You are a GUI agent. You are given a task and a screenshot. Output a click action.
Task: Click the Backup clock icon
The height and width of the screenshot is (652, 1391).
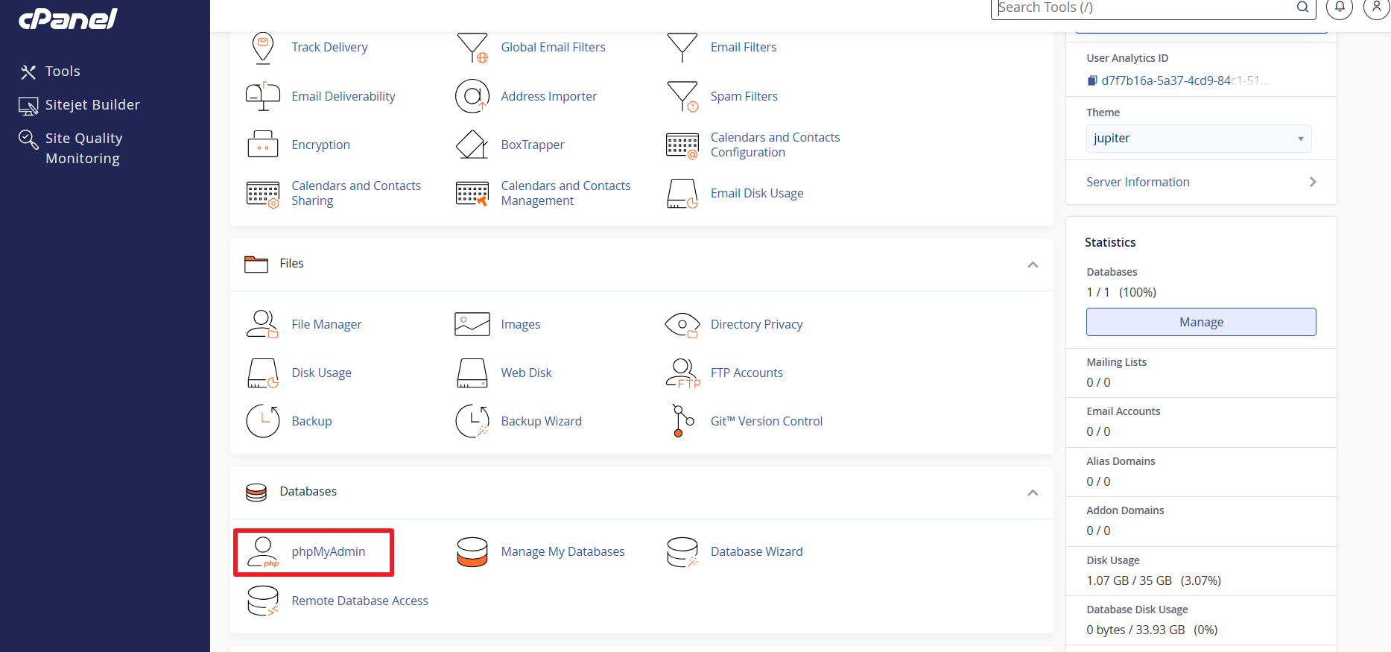tap(262, 421)
